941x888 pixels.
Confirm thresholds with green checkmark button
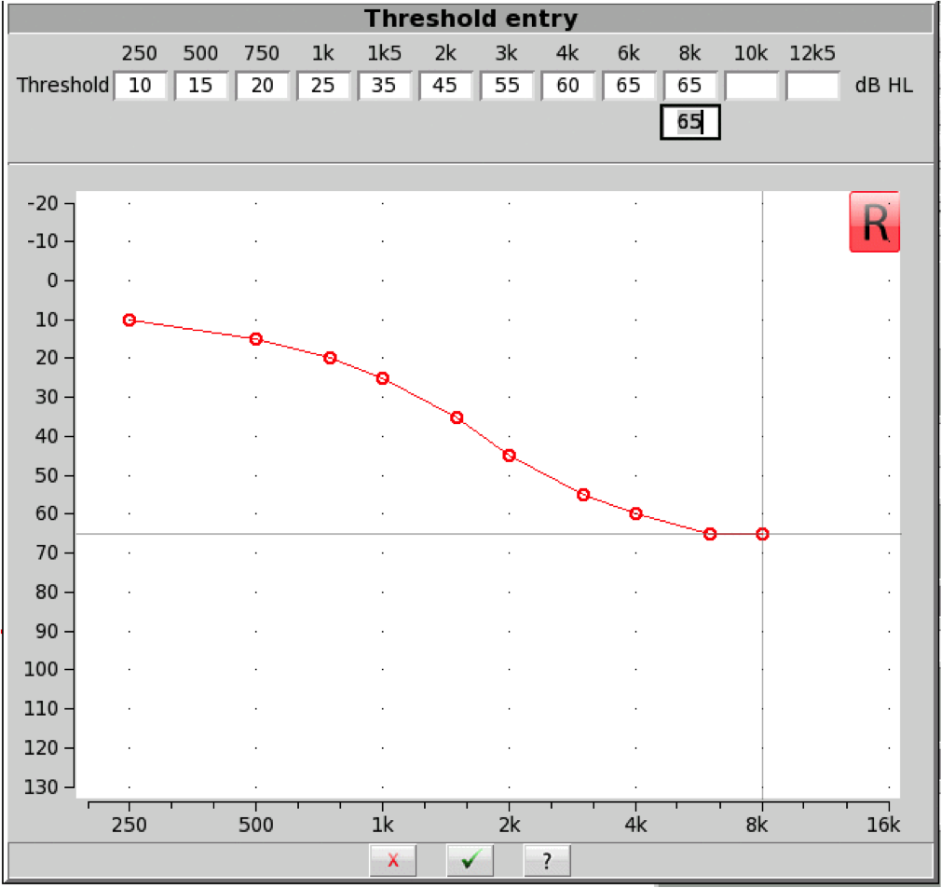470,860
